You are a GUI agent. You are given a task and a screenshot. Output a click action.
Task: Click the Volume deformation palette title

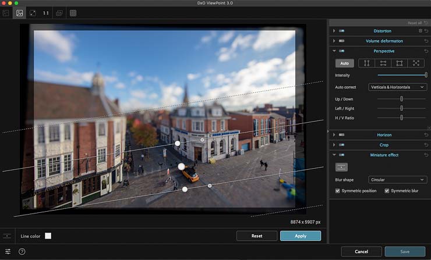pos(384,41)
